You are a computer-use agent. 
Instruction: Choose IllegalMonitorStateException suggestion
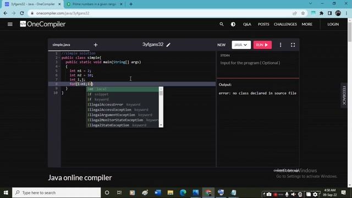click(123, 120)
